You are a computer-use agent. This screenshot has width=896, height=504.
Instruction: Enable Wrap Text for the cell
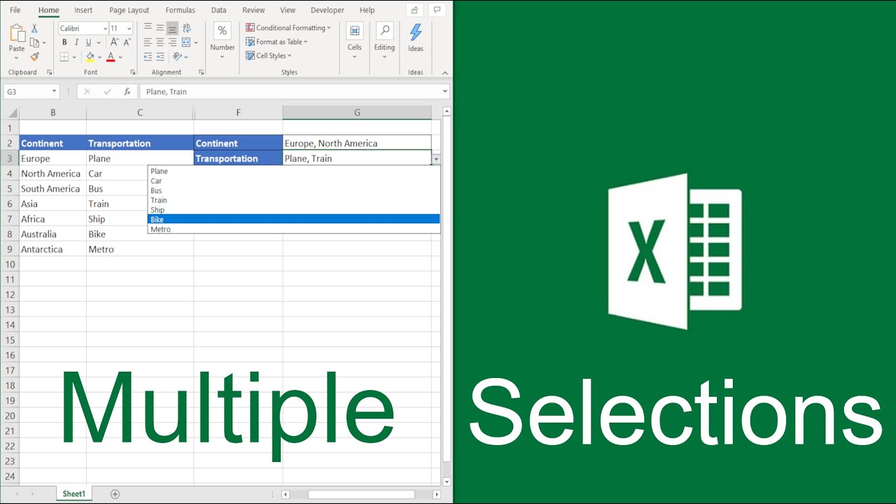pyautogui.click(x=186, y=28)
